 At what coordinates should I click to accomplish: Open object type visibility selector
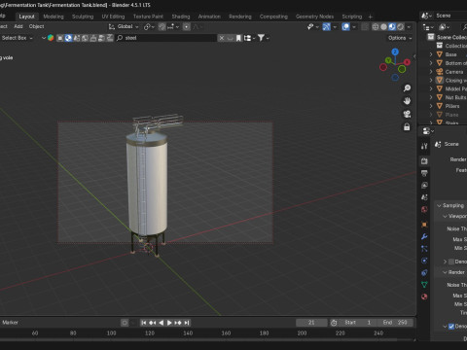point(312,27)
